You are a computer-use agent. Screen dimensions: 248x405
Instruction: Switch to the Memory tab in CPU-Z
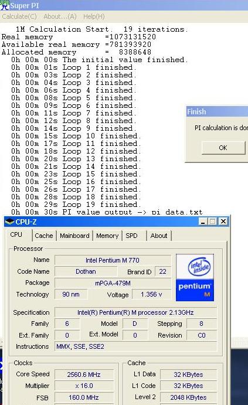[107, 236]
